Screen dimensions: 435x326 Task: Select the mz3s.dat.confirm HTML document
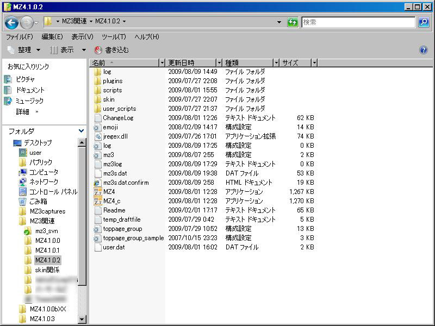click(126, 183)
